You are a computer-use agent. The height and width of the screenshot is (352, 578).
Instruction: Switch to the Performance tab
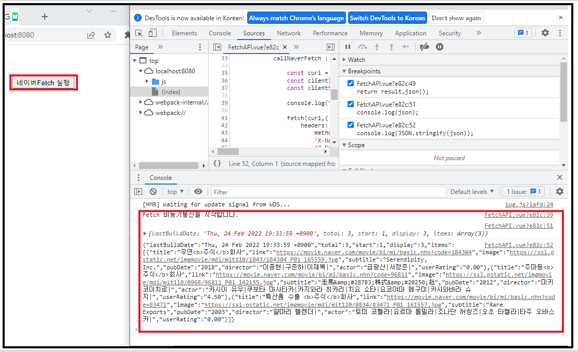tap(330, 33)
